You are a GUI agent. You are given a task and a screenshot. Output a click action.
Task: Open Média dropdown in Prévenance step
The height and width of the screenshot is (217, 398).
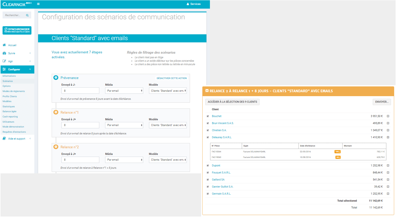124,91
